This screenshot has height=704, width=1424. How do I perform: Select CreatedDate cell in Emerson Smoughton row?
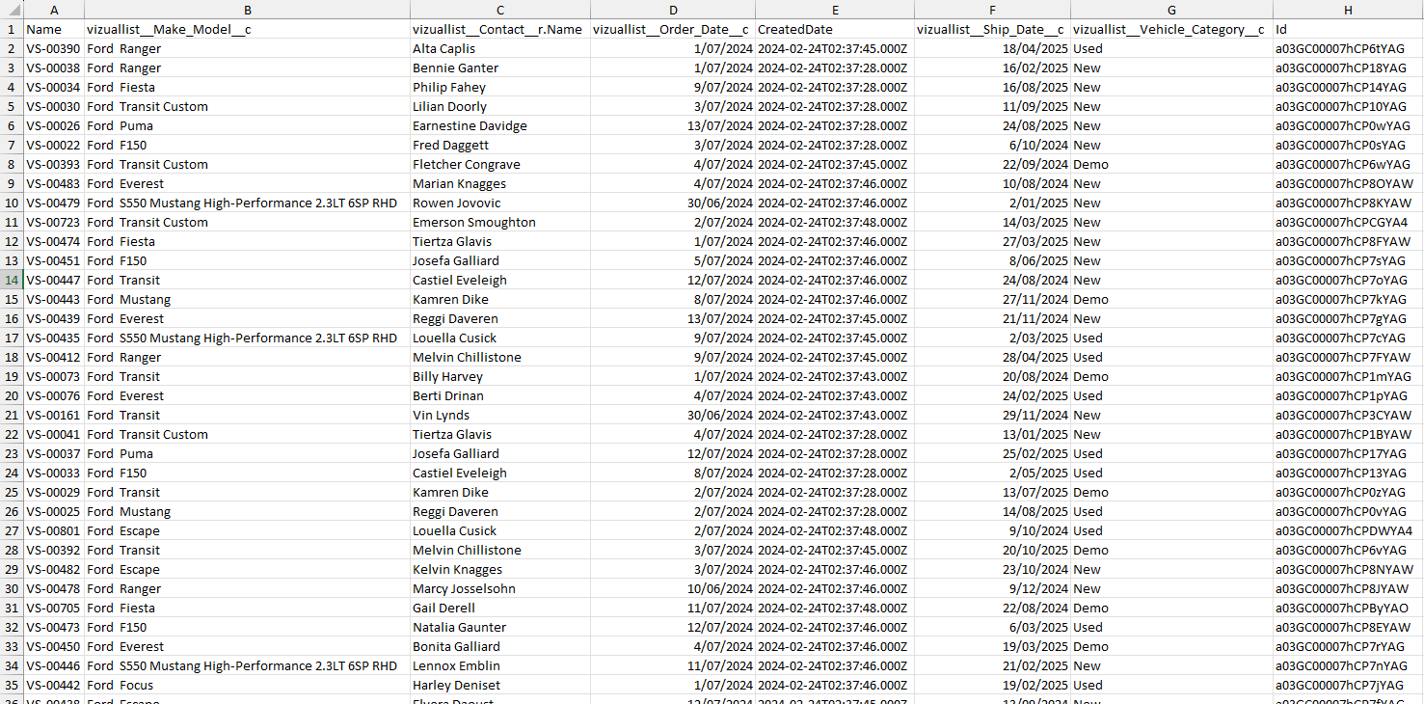click(x=835, y=222)
